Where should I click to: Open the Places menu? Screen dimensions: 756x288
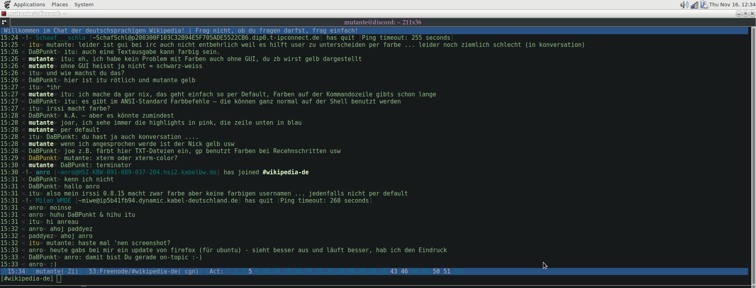60,4
